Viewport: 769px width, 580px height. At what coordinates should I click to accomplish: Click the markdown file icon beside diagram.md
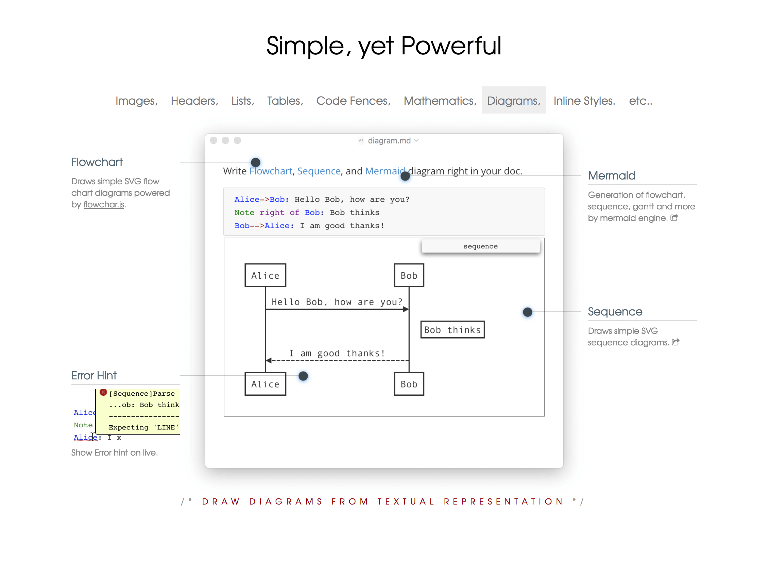click(361, 140)
